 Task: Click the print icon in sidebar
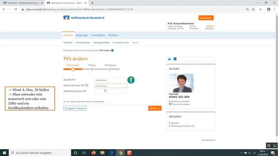pyautogui.click(x=169, y=59)
